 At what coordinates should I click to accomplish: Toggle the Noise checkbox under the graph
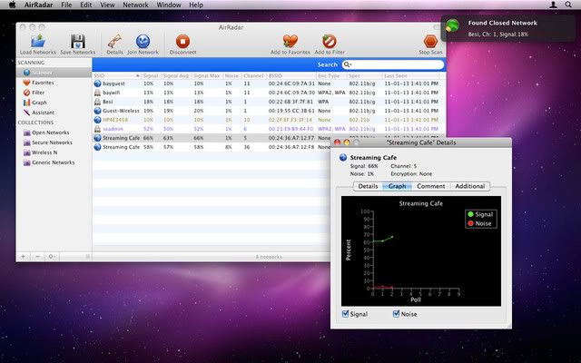coord(397,314)
